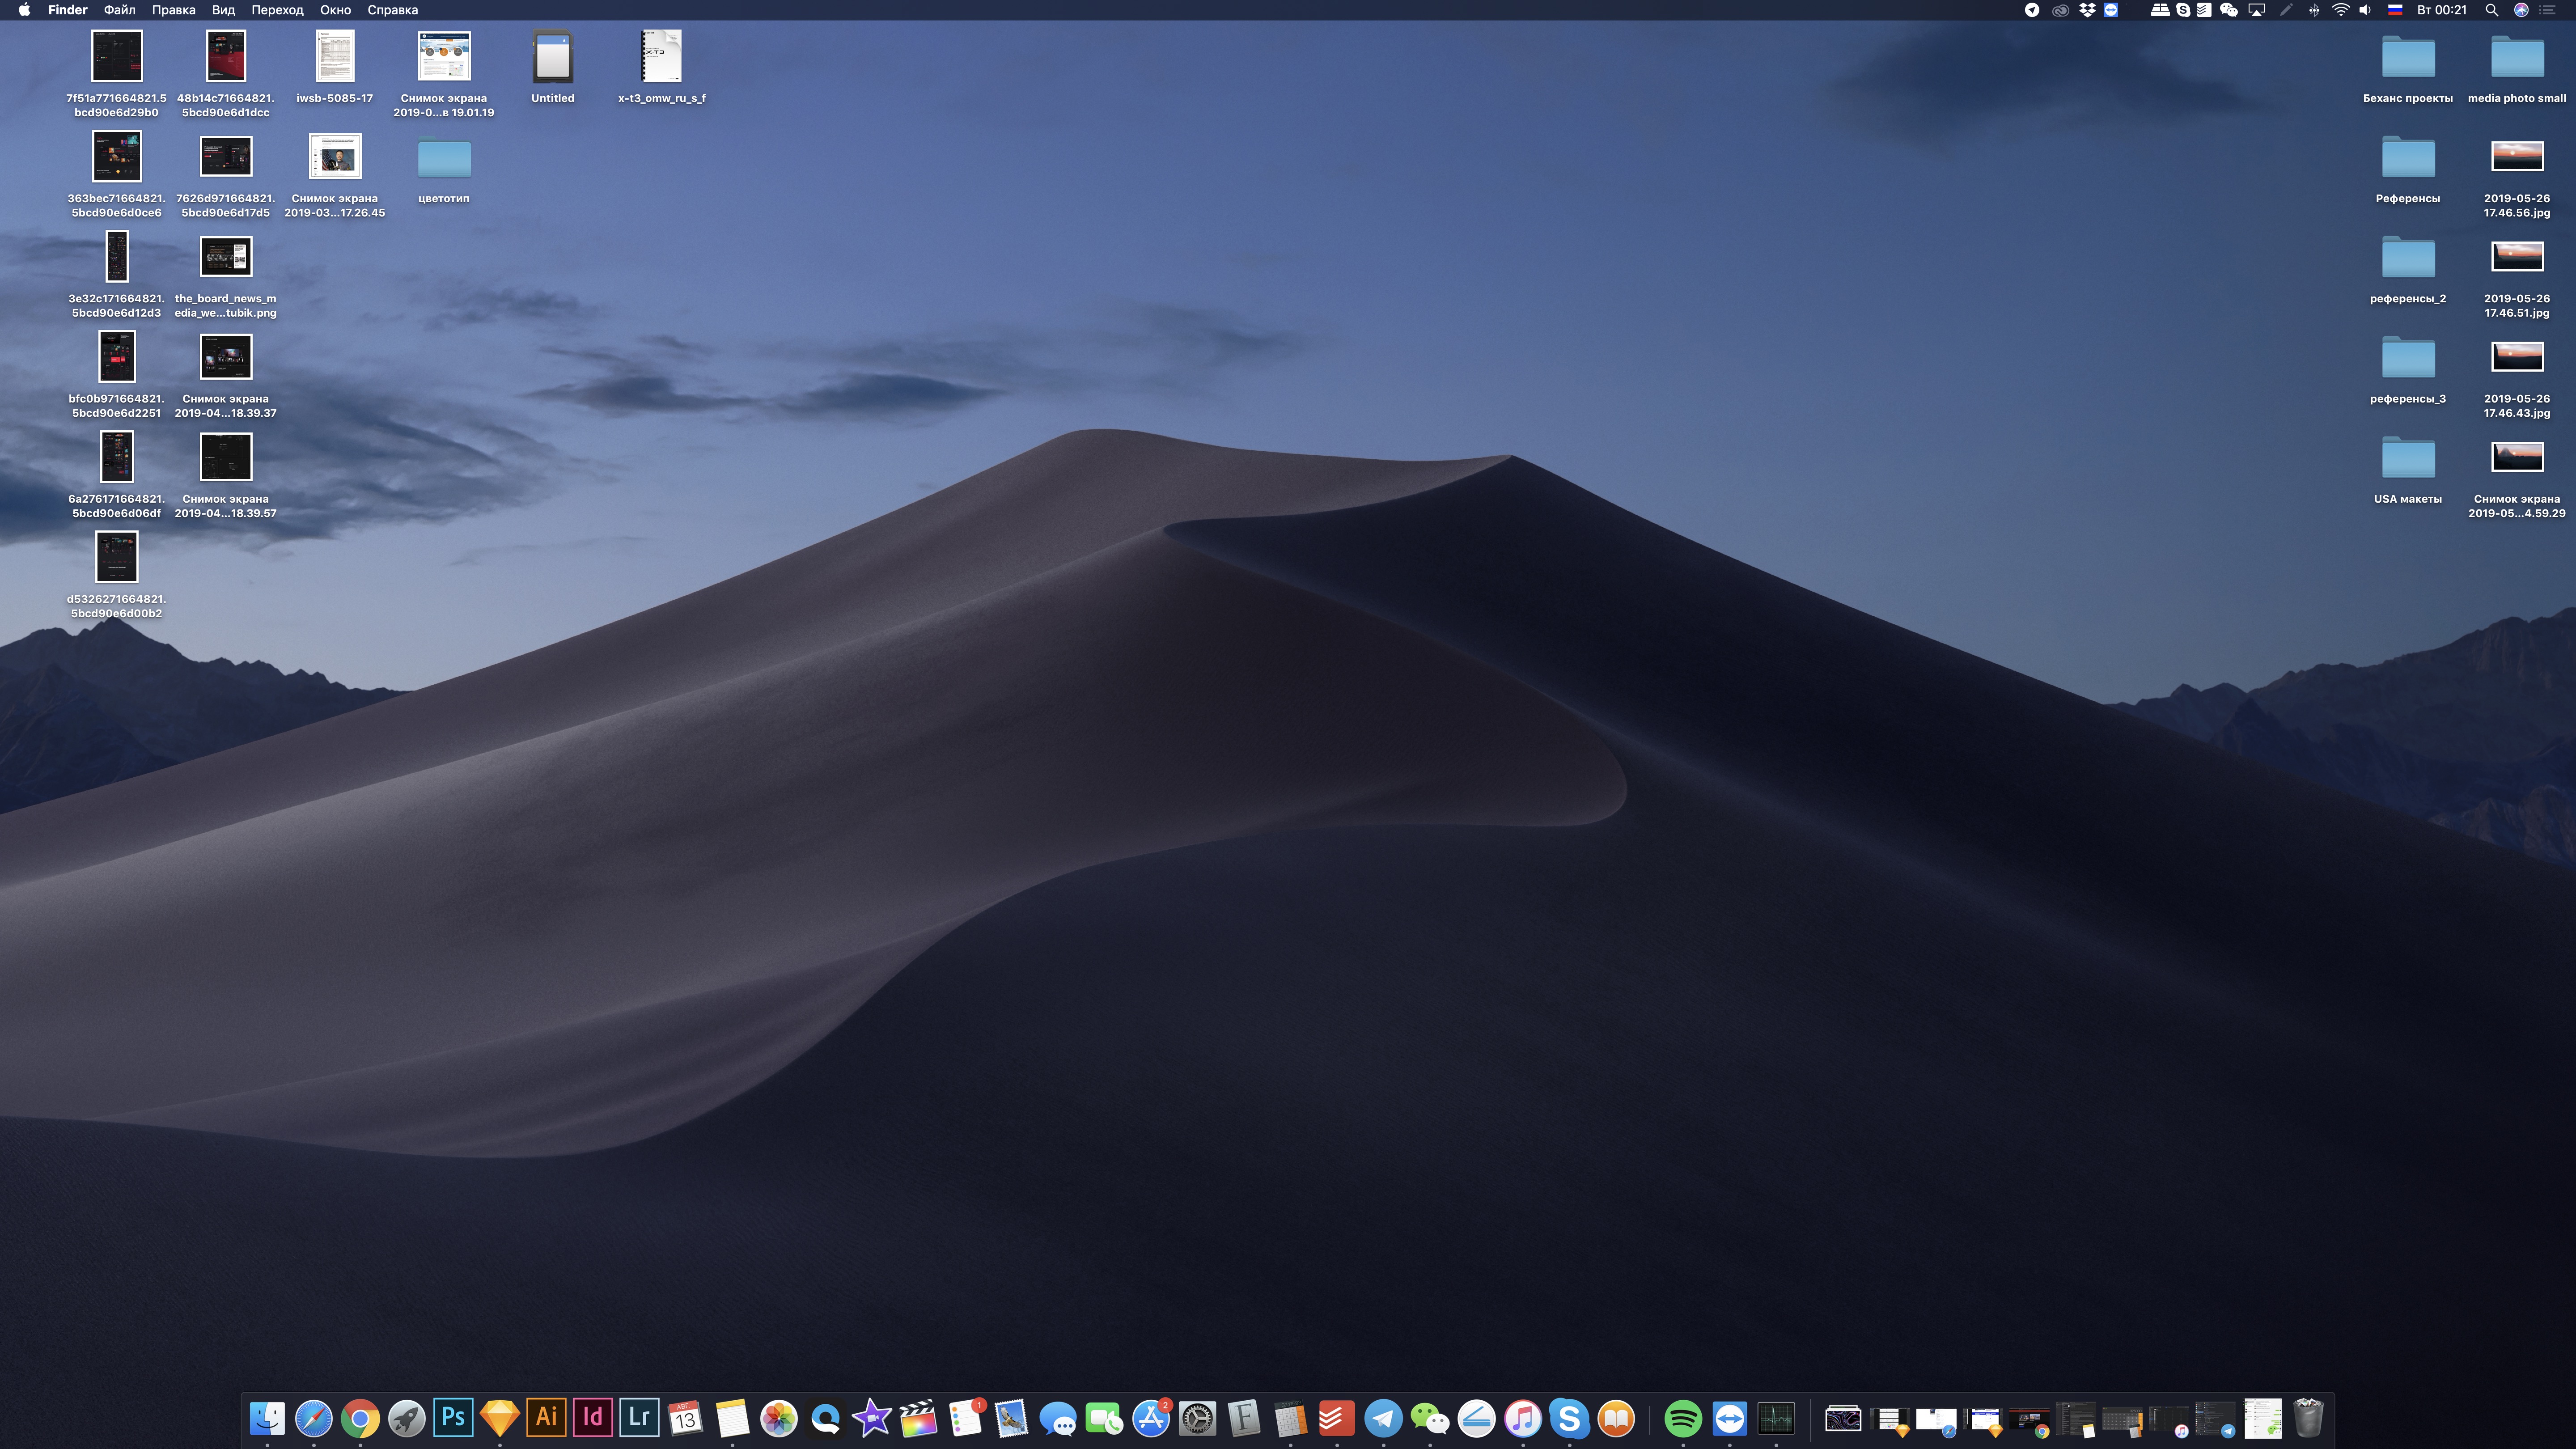Open the Trash in the Dock
The width and height of the screenshot is (2576, 1449).
[x=2308, y=1418]
